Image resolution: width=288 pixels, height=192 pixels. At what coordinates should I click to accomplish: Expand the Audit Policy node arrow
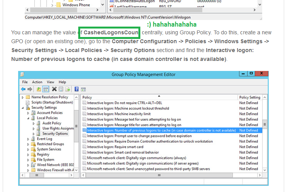(34, 123)
